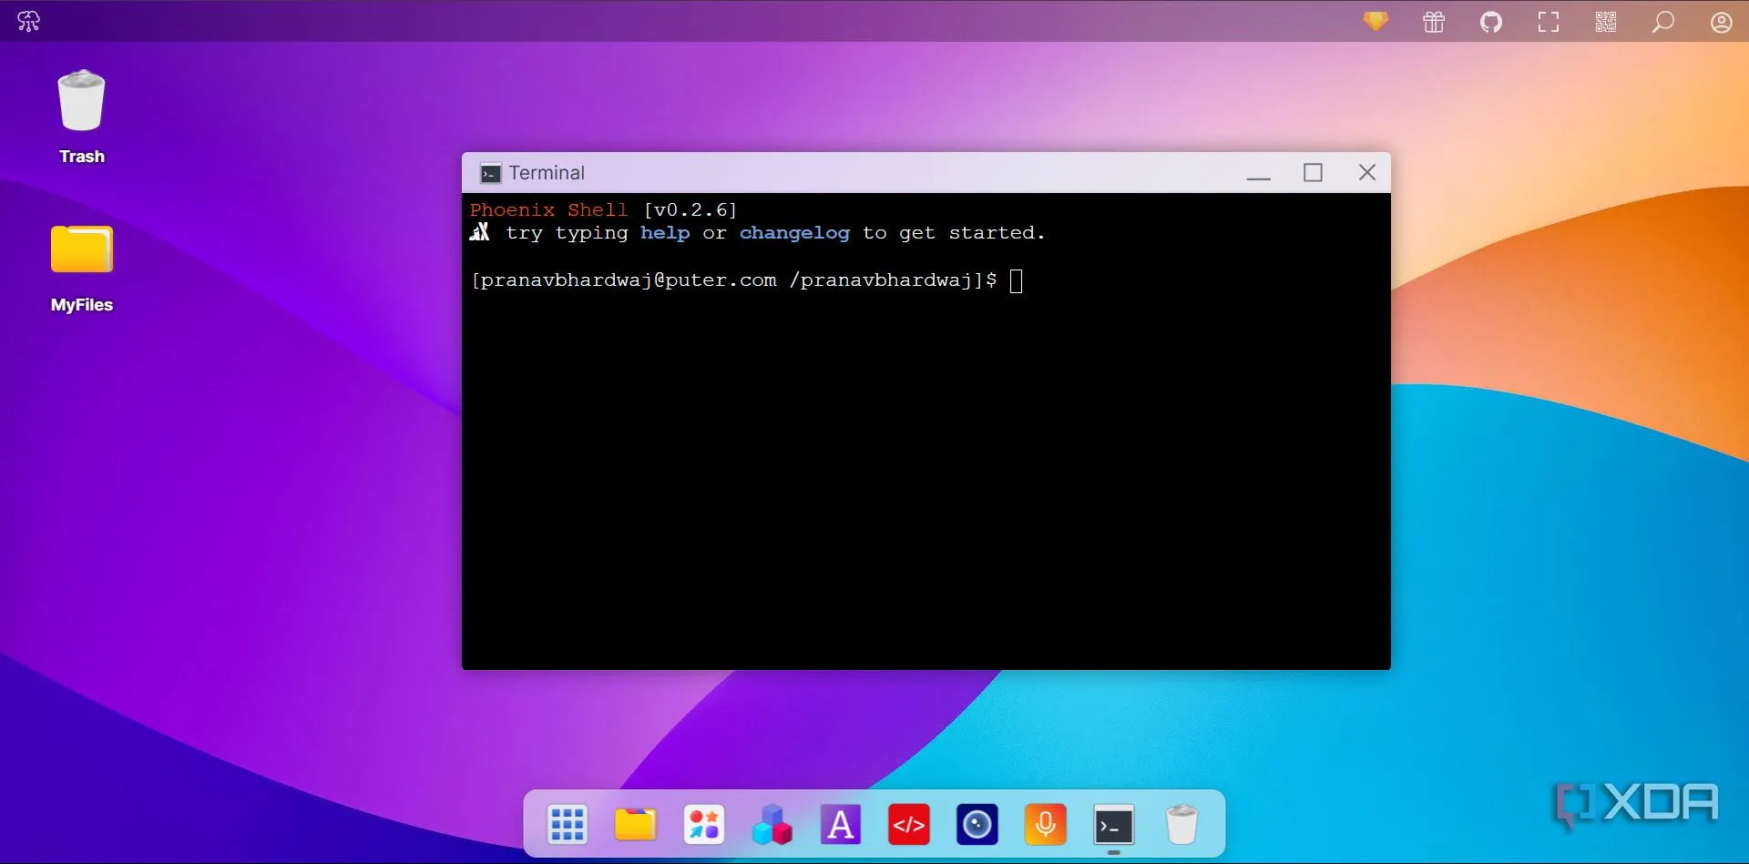Launch the colored cubes app in dock
The image size is (1749, 864).
(772, 825)
